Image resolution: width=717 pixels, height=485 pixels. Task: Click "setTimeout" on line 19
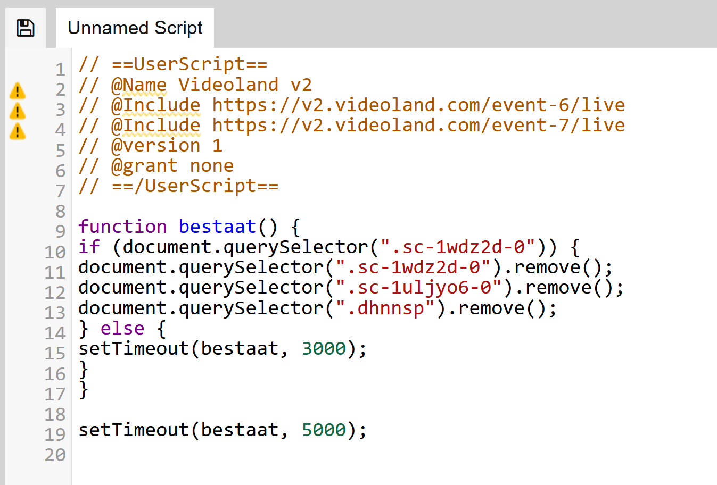(134, 430)
